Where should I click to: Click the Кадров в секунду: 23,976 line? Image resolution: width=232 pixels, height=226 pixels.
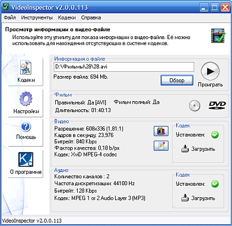point(84,135)
